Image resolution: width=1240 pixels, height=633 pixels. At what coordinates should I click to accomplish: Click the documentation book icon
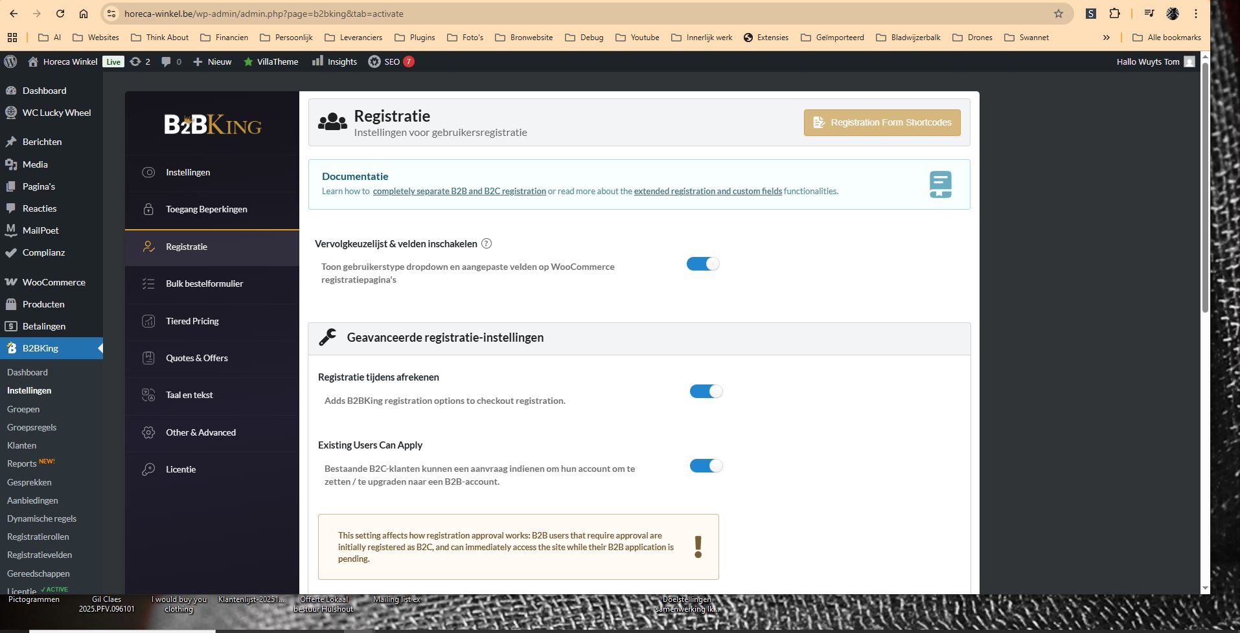(940, 184)
